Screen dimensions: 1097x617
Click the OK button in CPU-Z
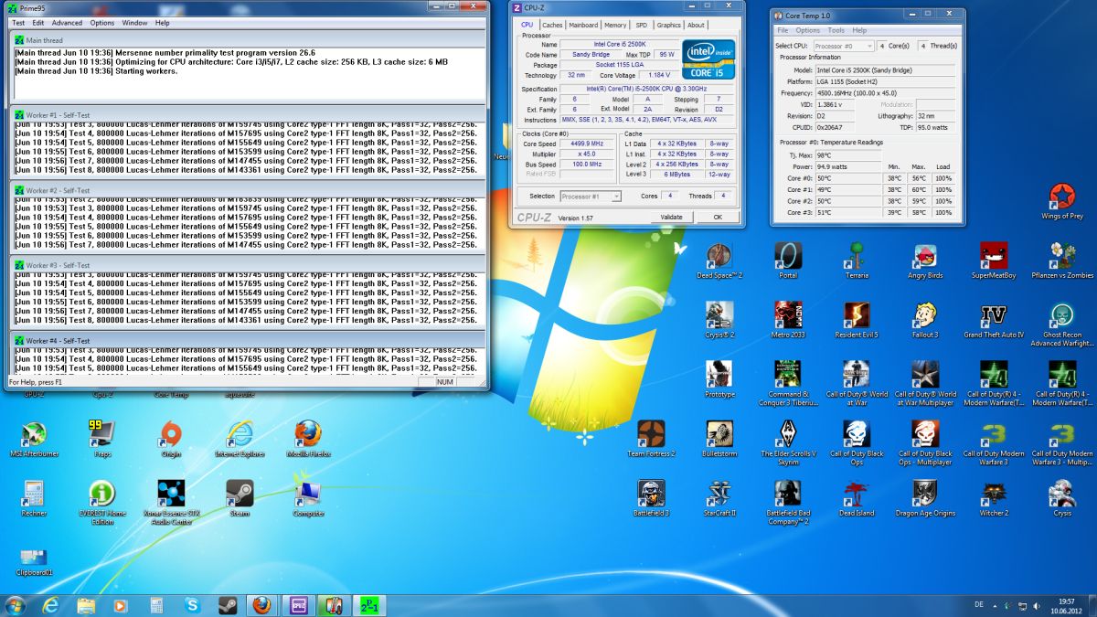pyautogui.click(x=718, y=218)
